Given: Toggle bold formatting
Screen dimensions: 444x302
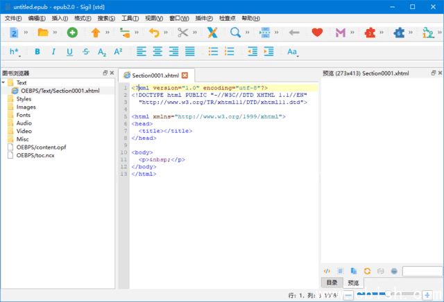Looking at the screenshot, I should pos(37,52).
